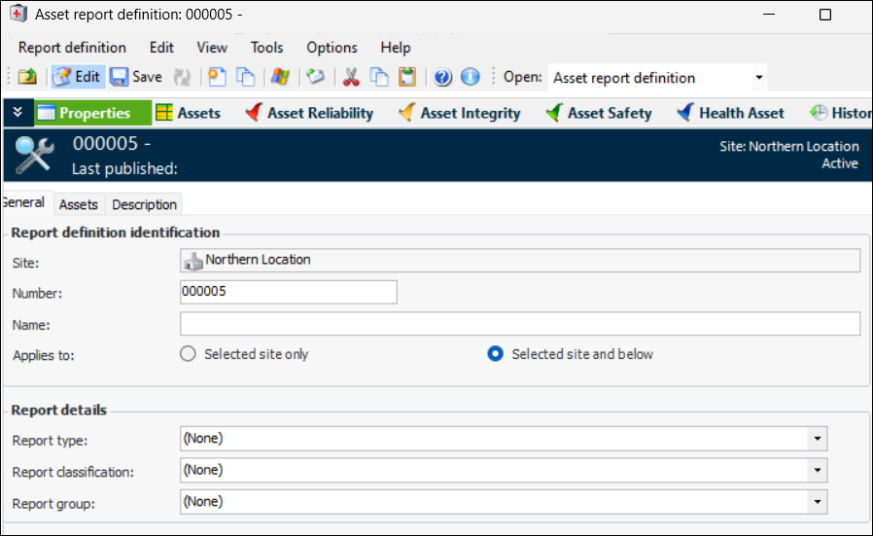Image resolution: width=873 pixels, height=536 pixels.
Task: Open help with the question mark icon
Action: (x=442, y=77)
